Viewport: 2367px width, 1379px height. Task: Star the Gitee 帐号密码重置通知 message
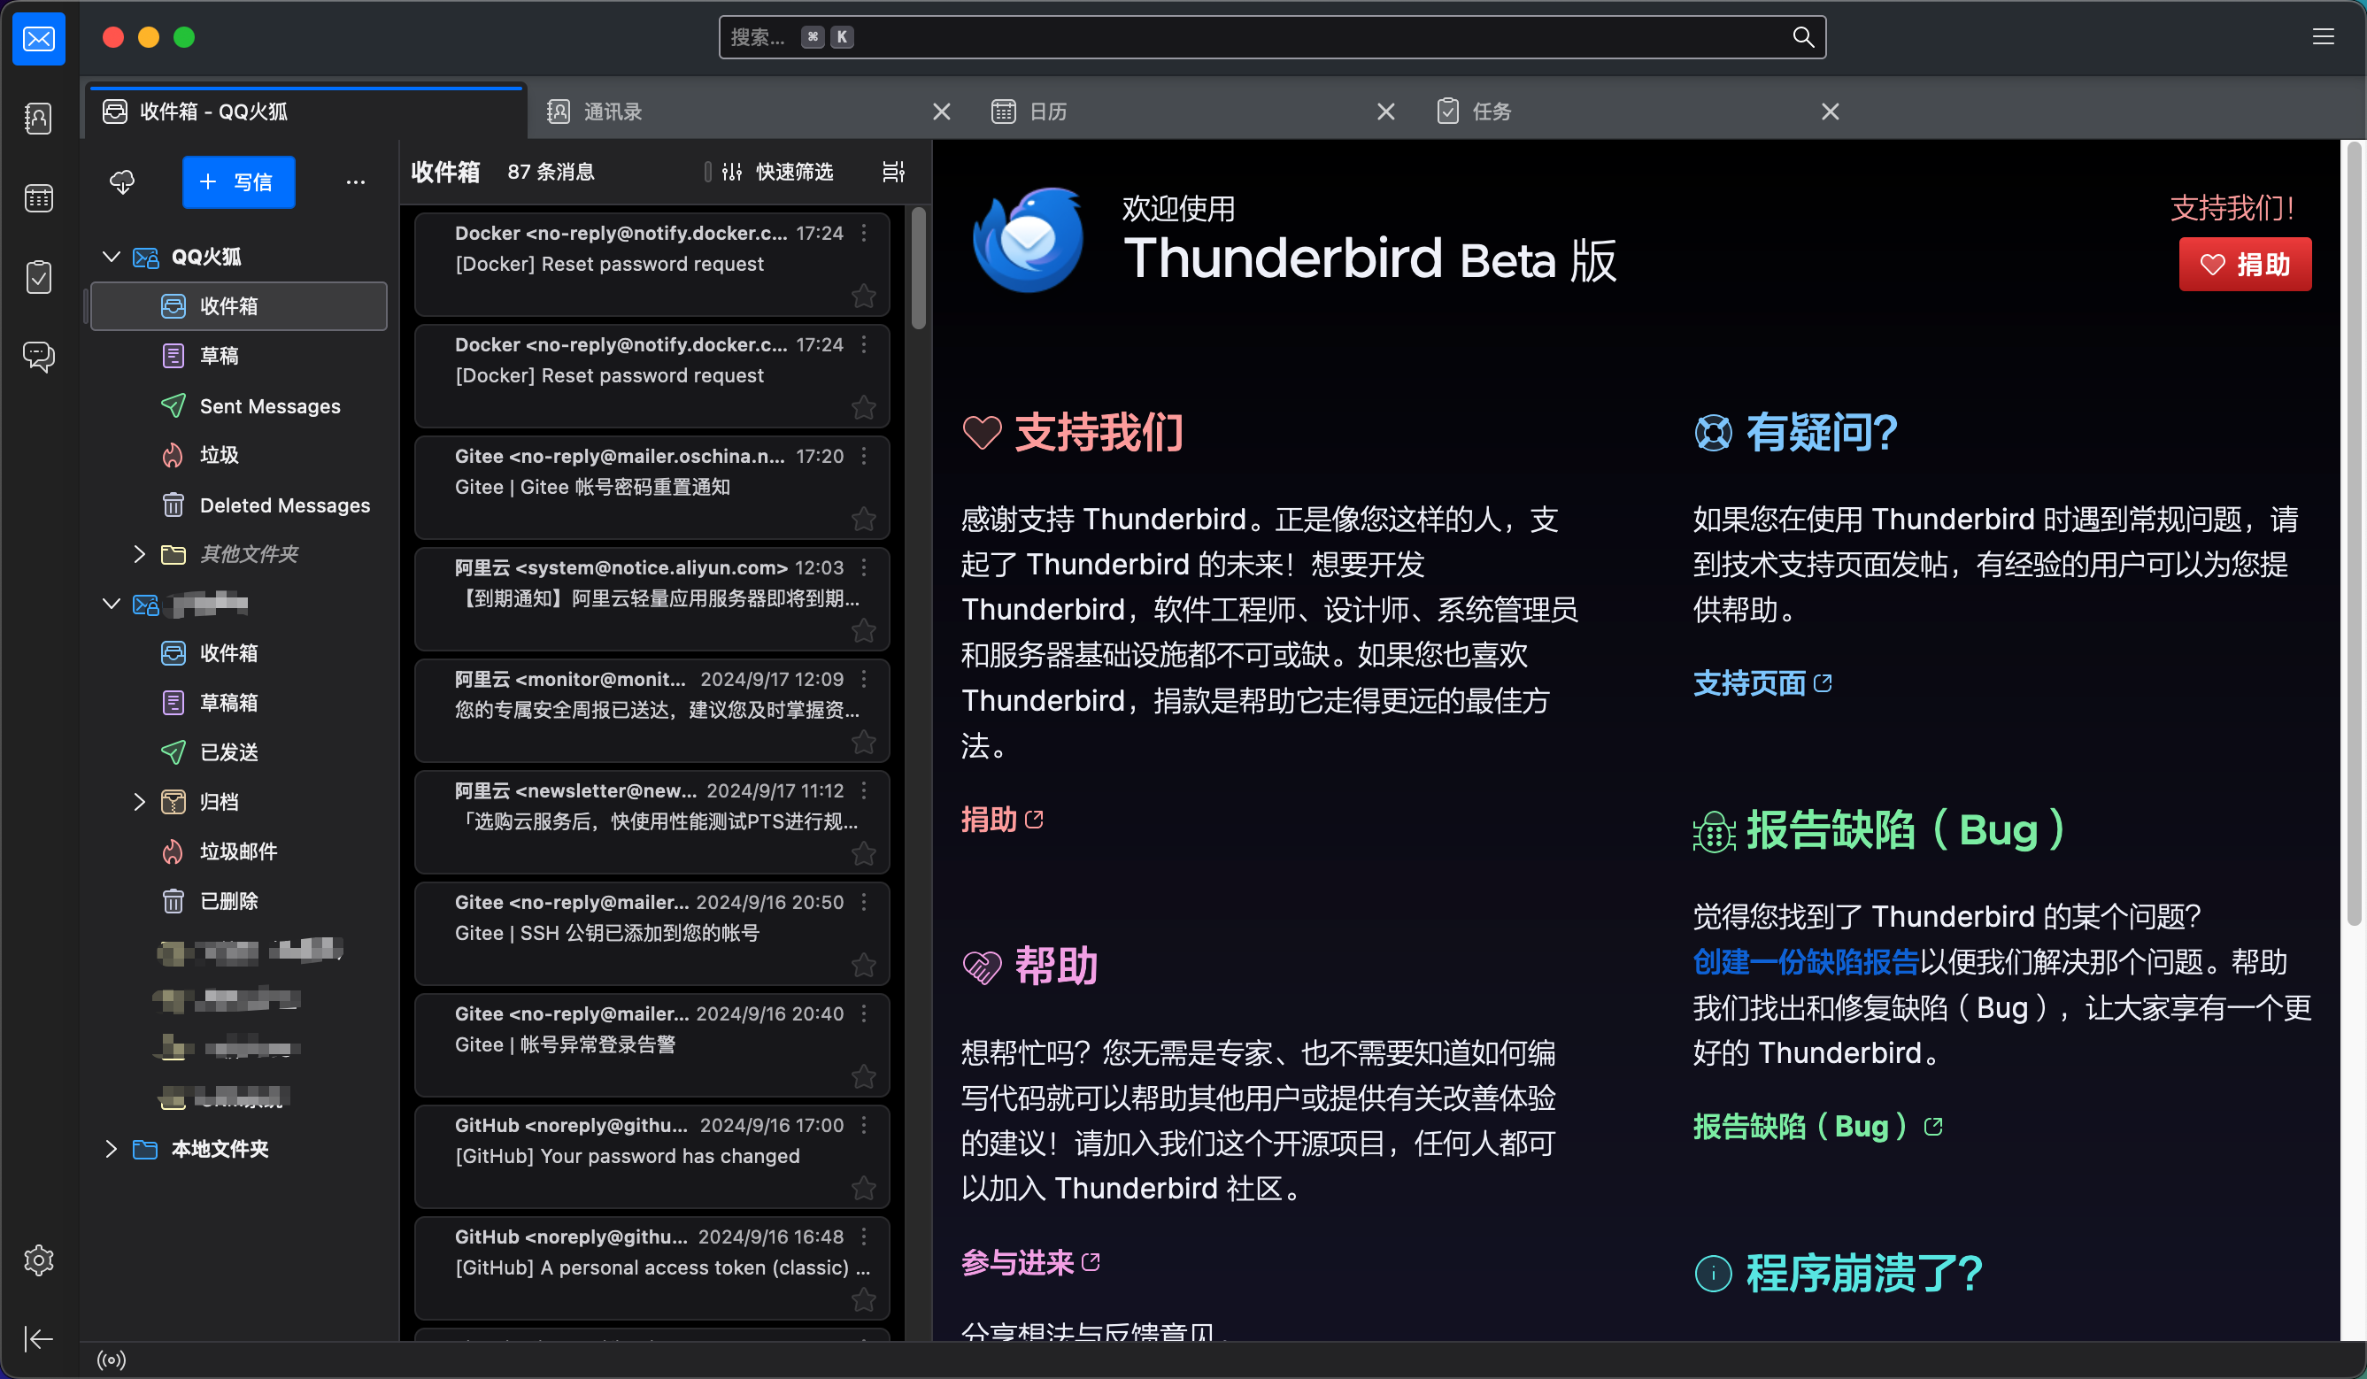coord(863,519)
